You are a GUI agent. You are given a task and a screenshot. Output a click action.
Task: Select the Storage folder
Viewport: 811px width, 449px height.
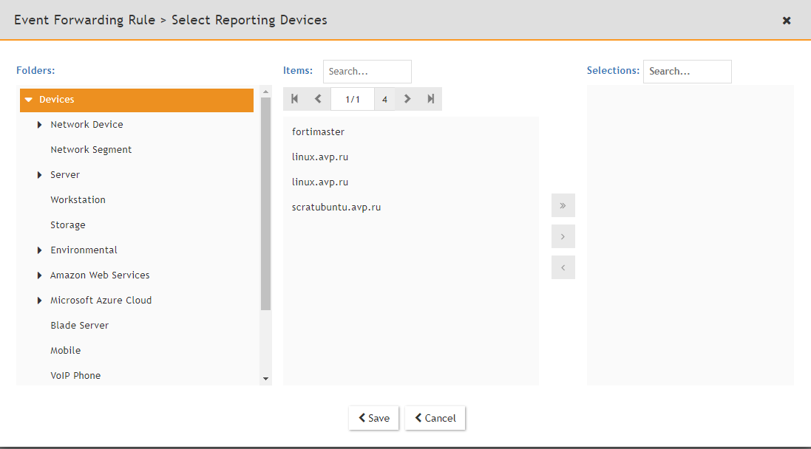(x=67, y=224)
